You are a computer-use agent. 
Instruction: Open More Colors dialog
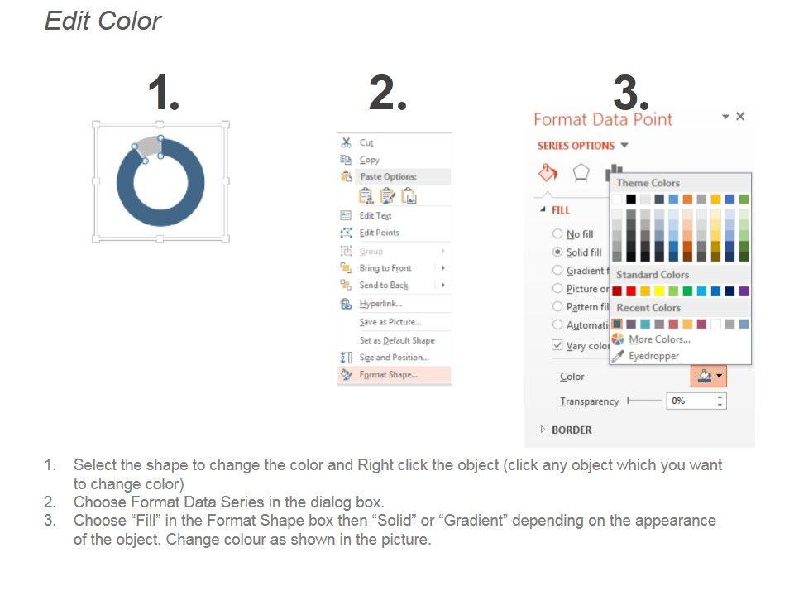coord(658,339)
